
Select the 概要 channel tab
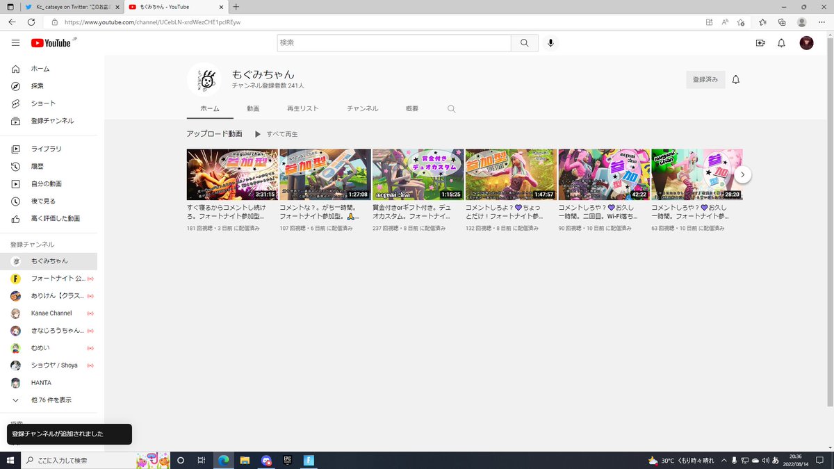412,109
